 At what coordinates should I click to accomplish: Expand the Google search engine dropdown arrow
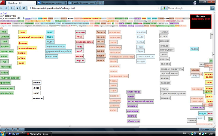[x=166, y=8]
